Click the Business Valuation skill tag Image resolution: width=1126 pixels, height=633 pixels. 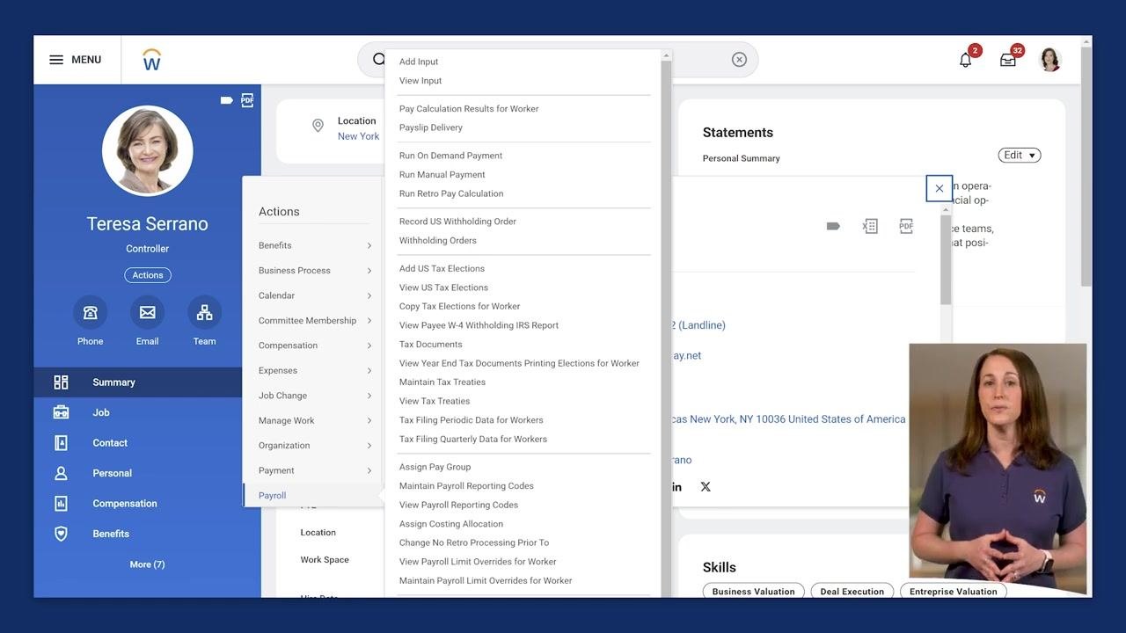pyautogui.click(x=754, y=592)
